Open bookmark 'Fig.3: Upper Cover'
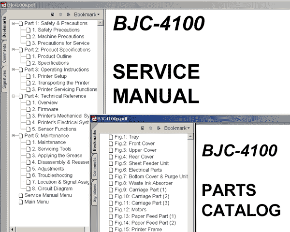 tap(135, 150)
